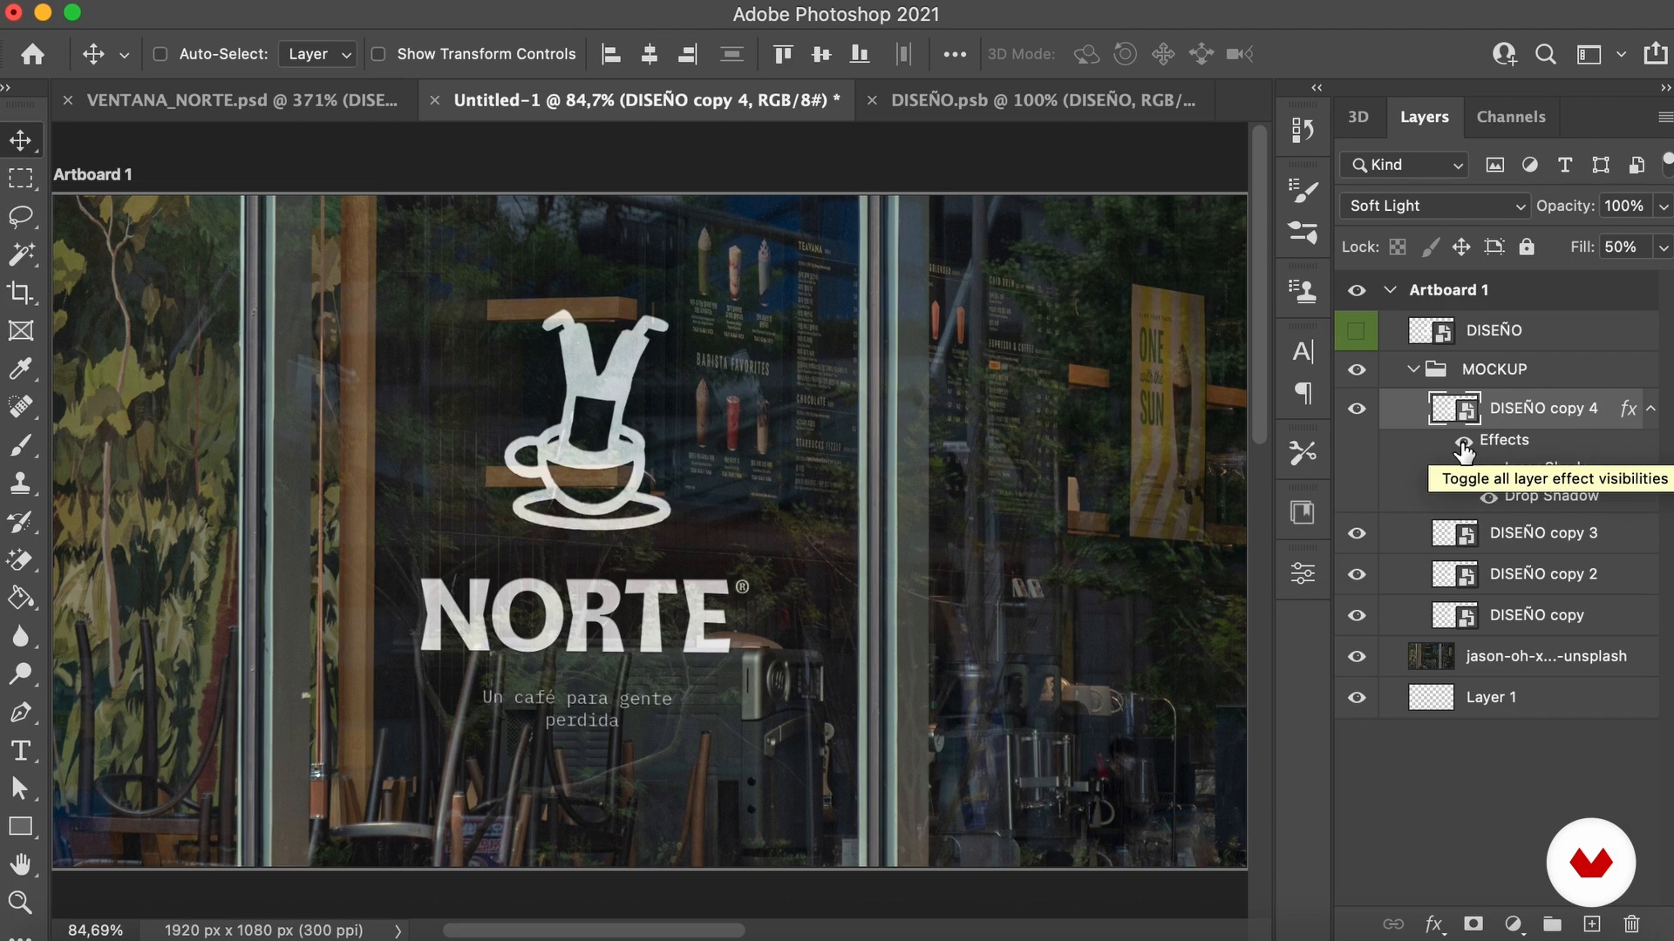Open the Auto-Select Layer dropdown
This screenshot has width=1674, height=941.
tap(318, 54)
